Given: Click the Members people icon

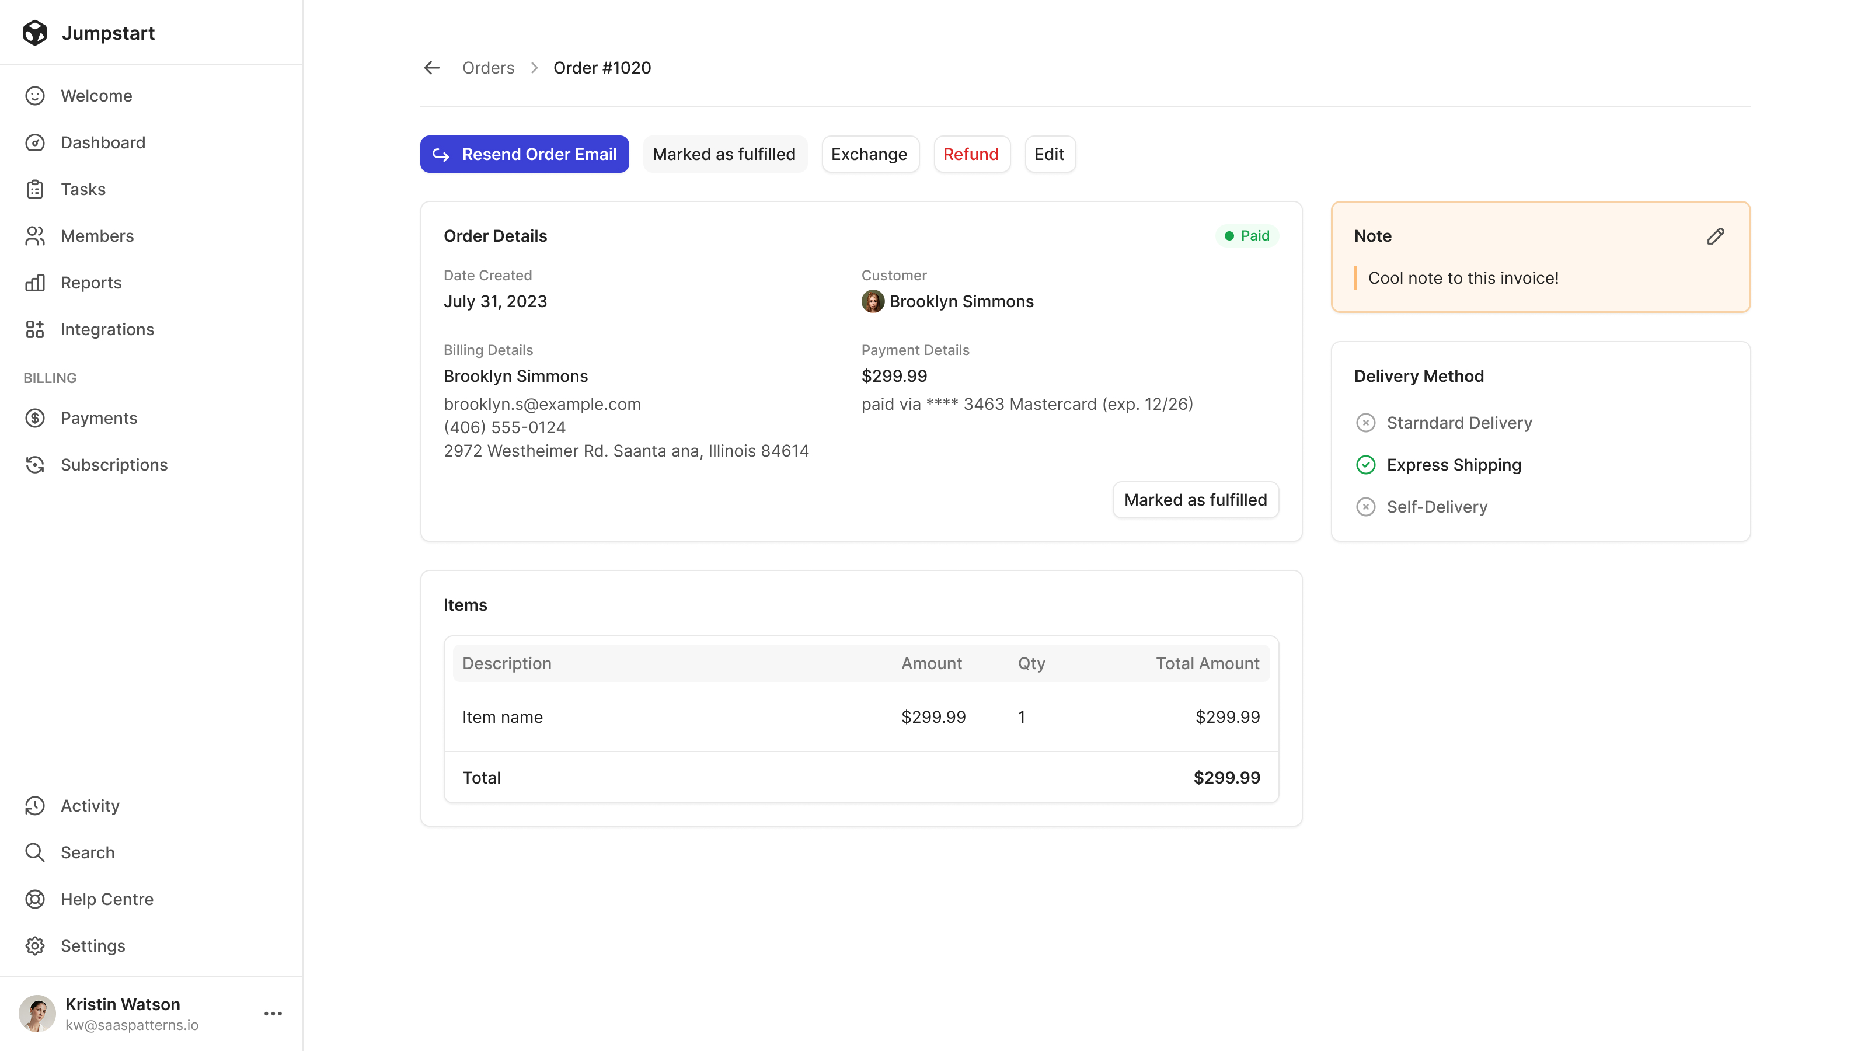Looking at the screenshot, I should click(x=35, y=236).
